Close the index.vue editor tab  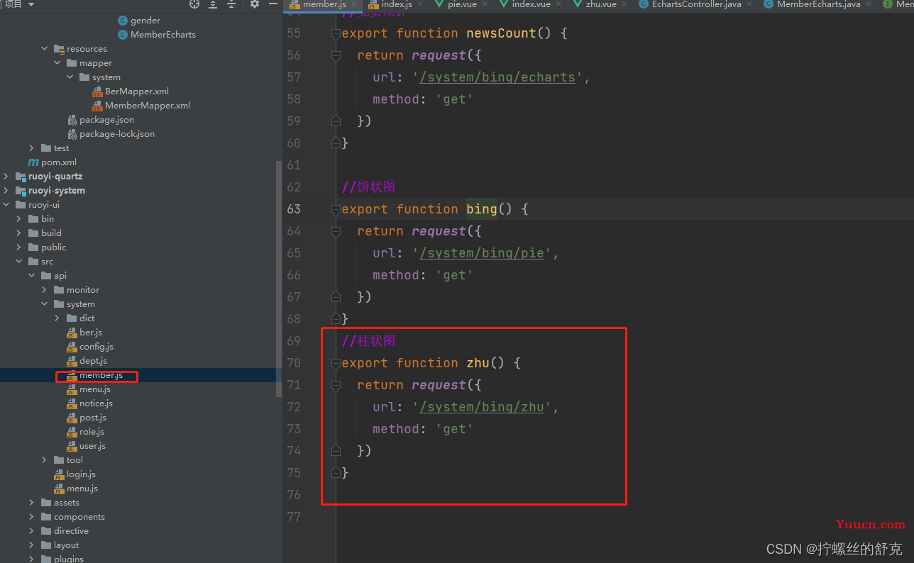tap(560, 4)
